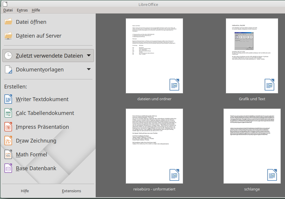Viewport: 285px width, 199px height.
Task: Click the Dokumentvorlagen label
Action: click(40, 70)
